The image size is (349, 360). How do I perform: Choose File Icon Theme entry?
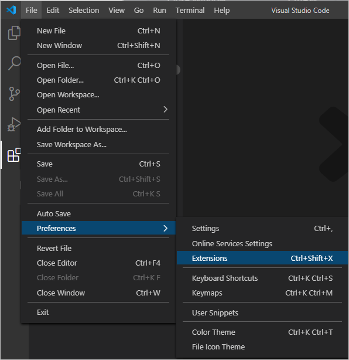click(262, 347)
